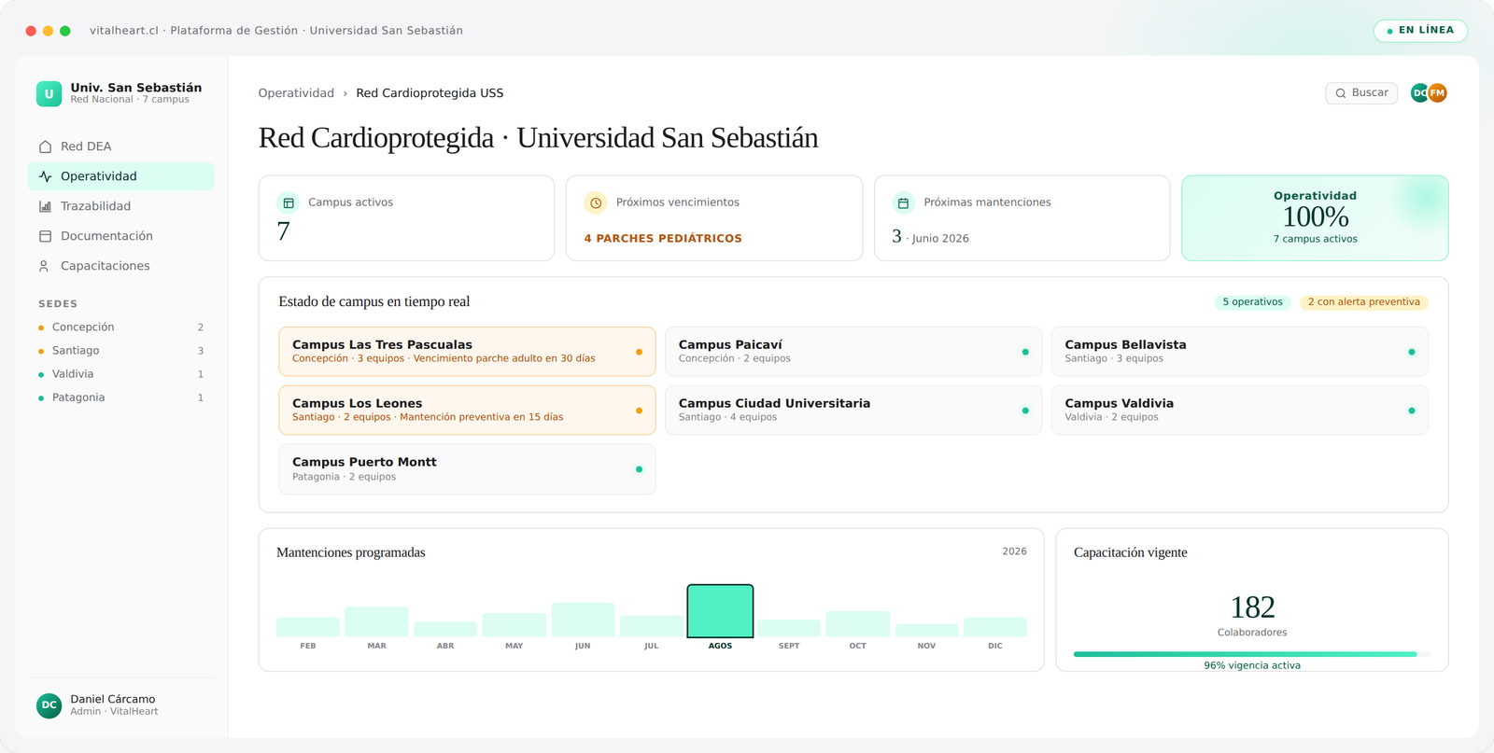Select Patagonia sede in sidebar
1494x753 pixels.
tap(121, 397)
